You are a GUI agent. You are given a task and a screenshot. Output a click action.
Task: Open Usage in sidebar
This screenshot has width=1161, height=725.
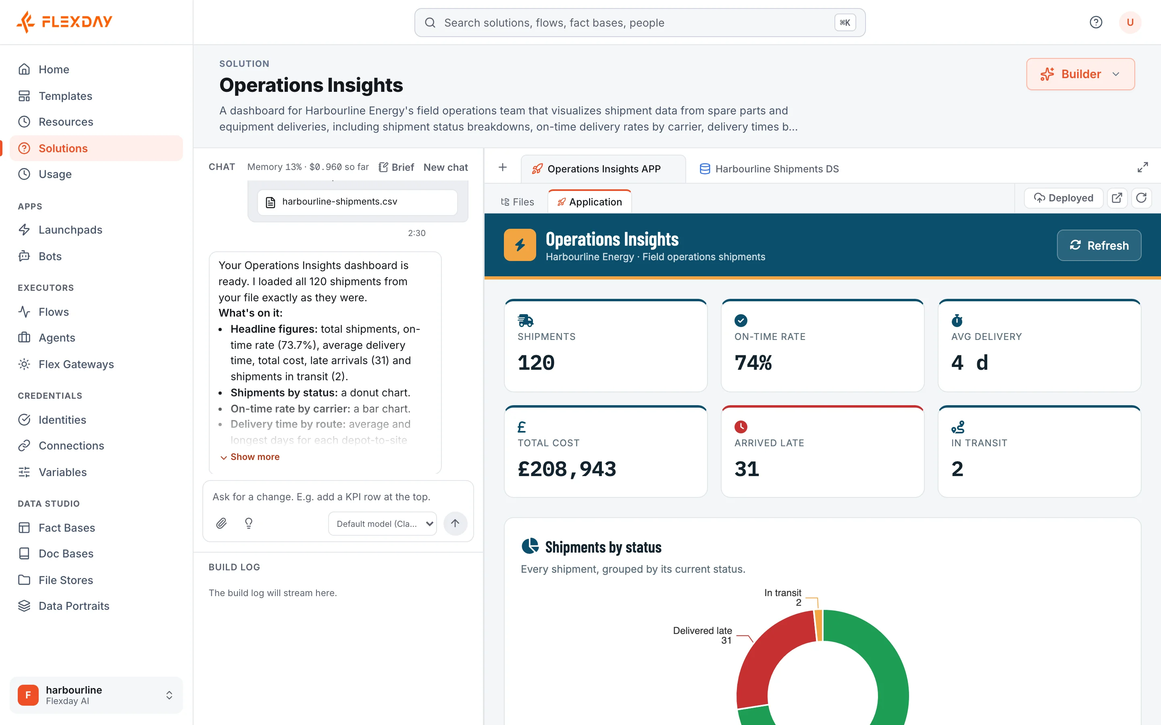96,174
